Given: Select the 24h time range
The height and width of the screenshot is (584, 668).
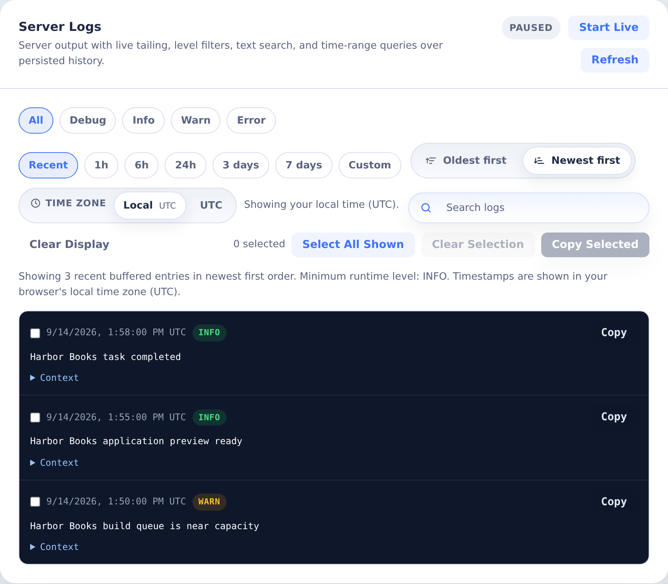Looking at the screenshot, I should point(186,165).
